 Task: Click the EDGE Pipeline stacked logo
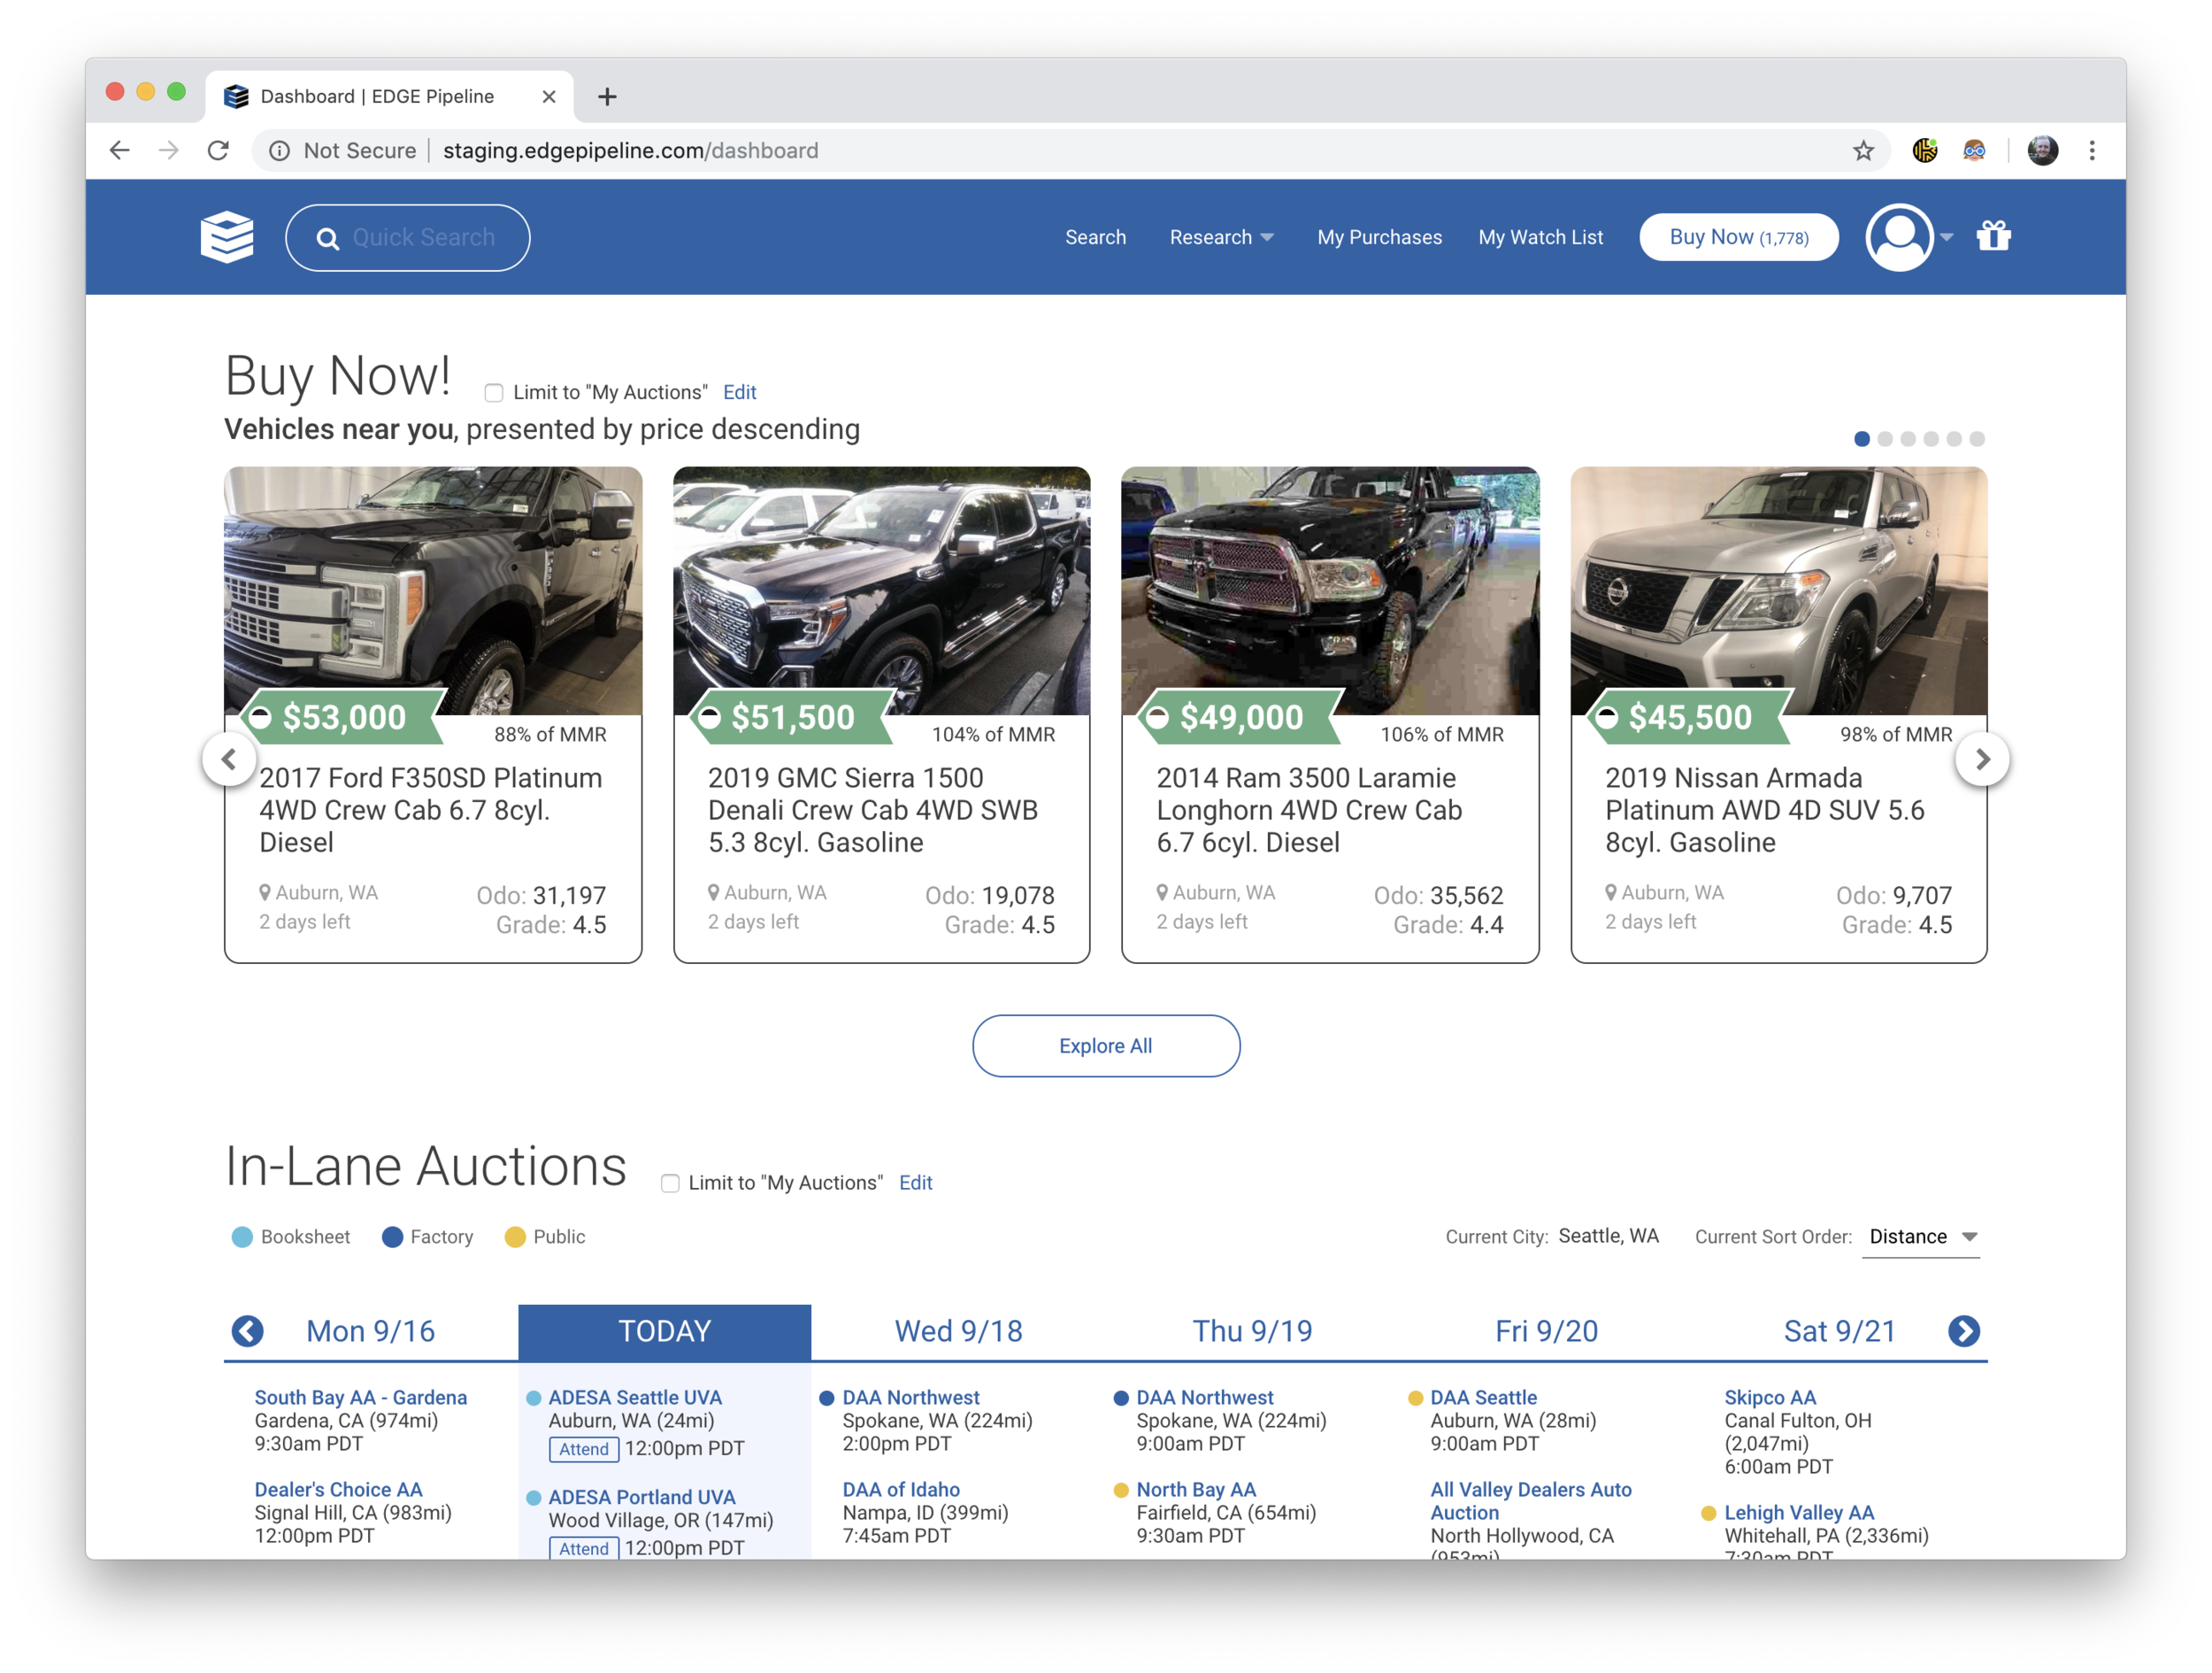(227, 237)
